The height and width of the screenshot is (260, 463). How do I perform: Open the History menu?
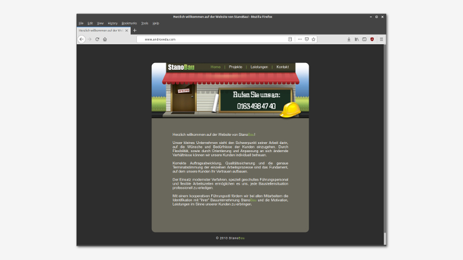pos(112,23)
